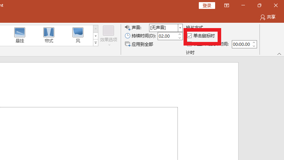Click the 应用到全部 apply-to-all icon
Viewport: 284px width, 160px height.
click(x=128, y=44)
